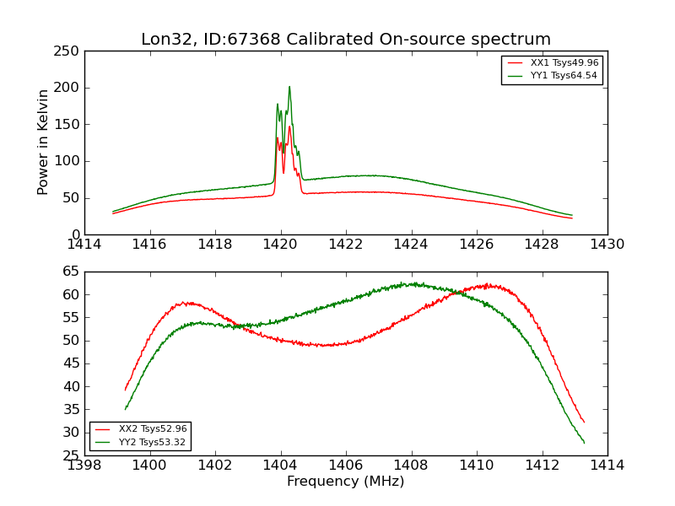Click the Frequency (MHz) axis label

pos(346,481)
